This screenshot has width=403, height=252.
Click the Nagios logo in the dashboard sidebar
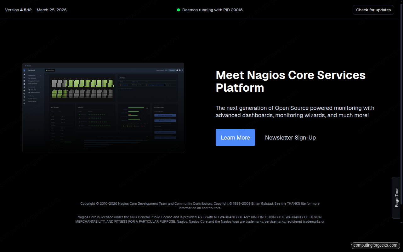(24, 71)
